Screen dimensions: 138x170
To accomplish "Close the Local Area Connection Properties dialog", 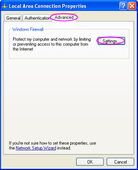I will coord(132,6).
